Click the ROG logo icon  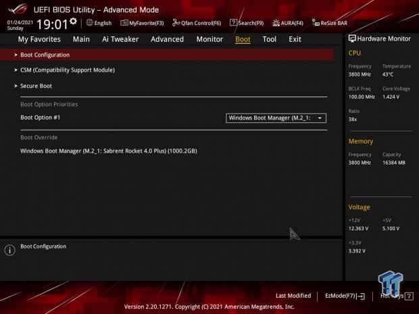[x=18, y=9]
